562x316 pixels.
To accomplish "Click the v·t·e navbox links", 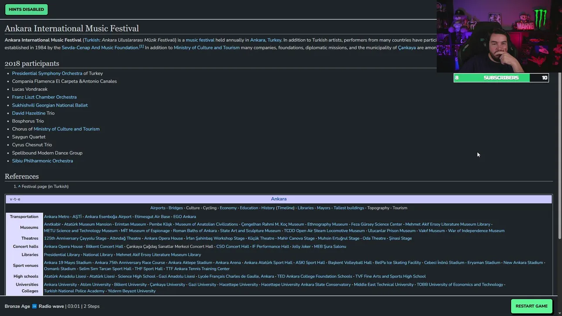I will coord(15,199).
